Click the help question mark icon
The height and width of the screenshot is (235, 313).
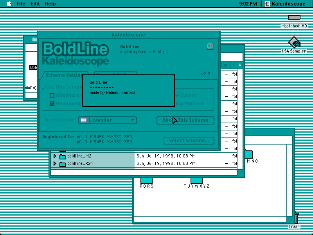click(x=210, y=46)
